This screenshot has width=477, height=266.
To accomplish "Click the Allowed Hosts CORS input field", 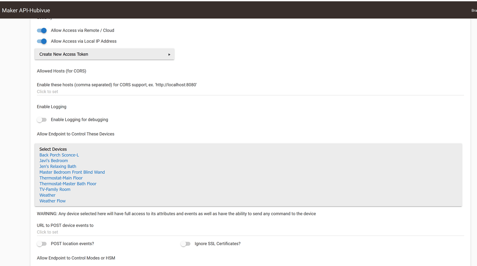I will (250, 92).
